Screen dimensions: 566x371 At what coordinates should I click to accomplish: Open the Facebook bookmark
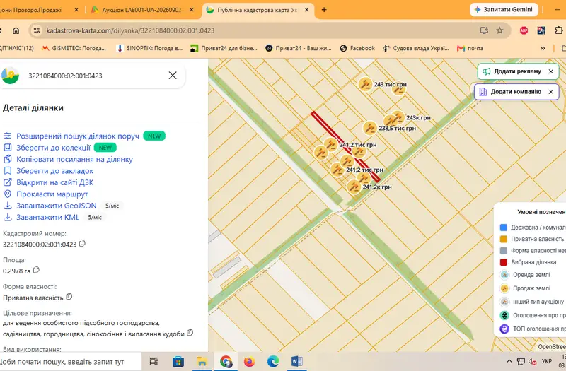click(357, 48)
